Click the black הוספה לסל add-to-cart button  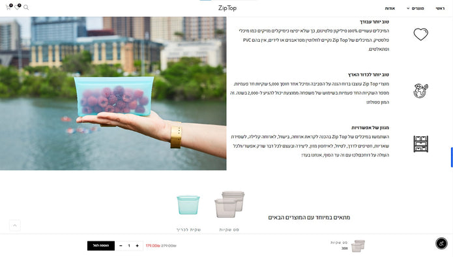(x=101, y=246)
